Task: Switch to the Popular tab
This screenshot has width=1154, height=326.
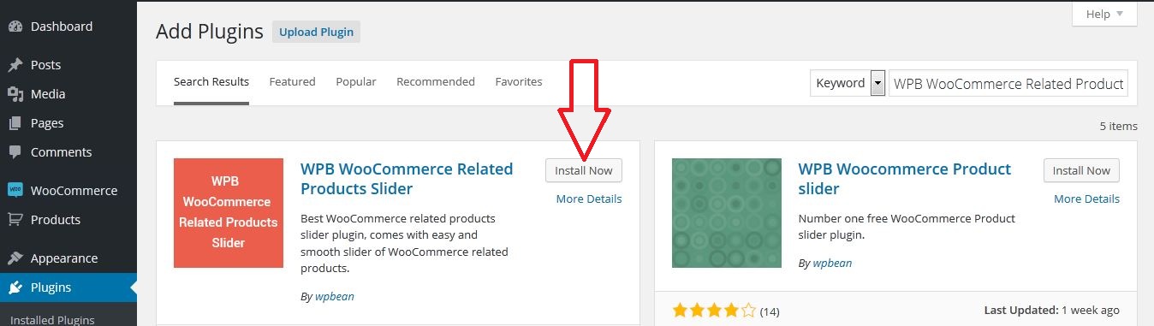Action: pyautogui.click(x=356, y=82)
